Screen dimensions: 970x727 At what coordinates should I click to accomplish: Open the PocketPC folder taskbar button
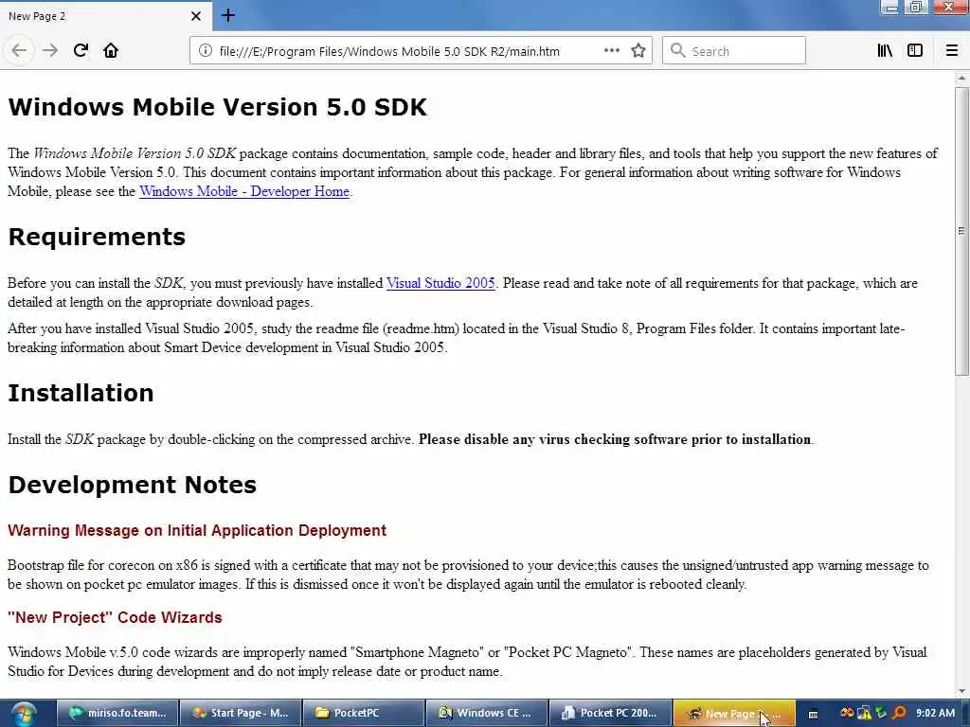[x=364, y=714]
